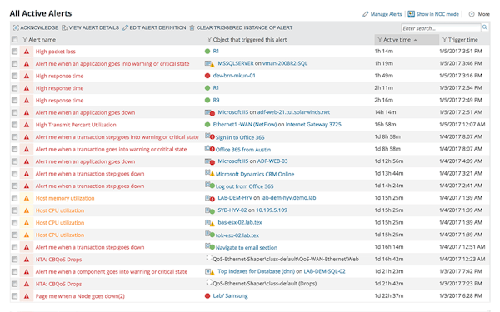Open the Log out from Office 365 link
Screen dimensions: 500x312
[x=244, y=186]
